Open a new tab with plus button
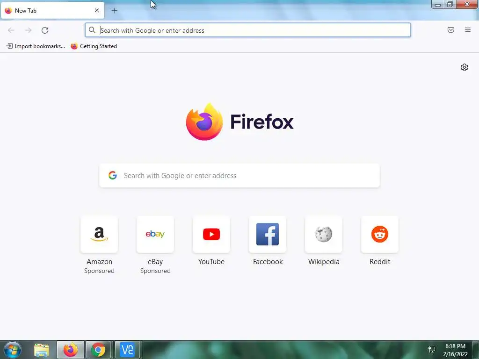This screenshot has width=479, height=359. click(114, 11)
